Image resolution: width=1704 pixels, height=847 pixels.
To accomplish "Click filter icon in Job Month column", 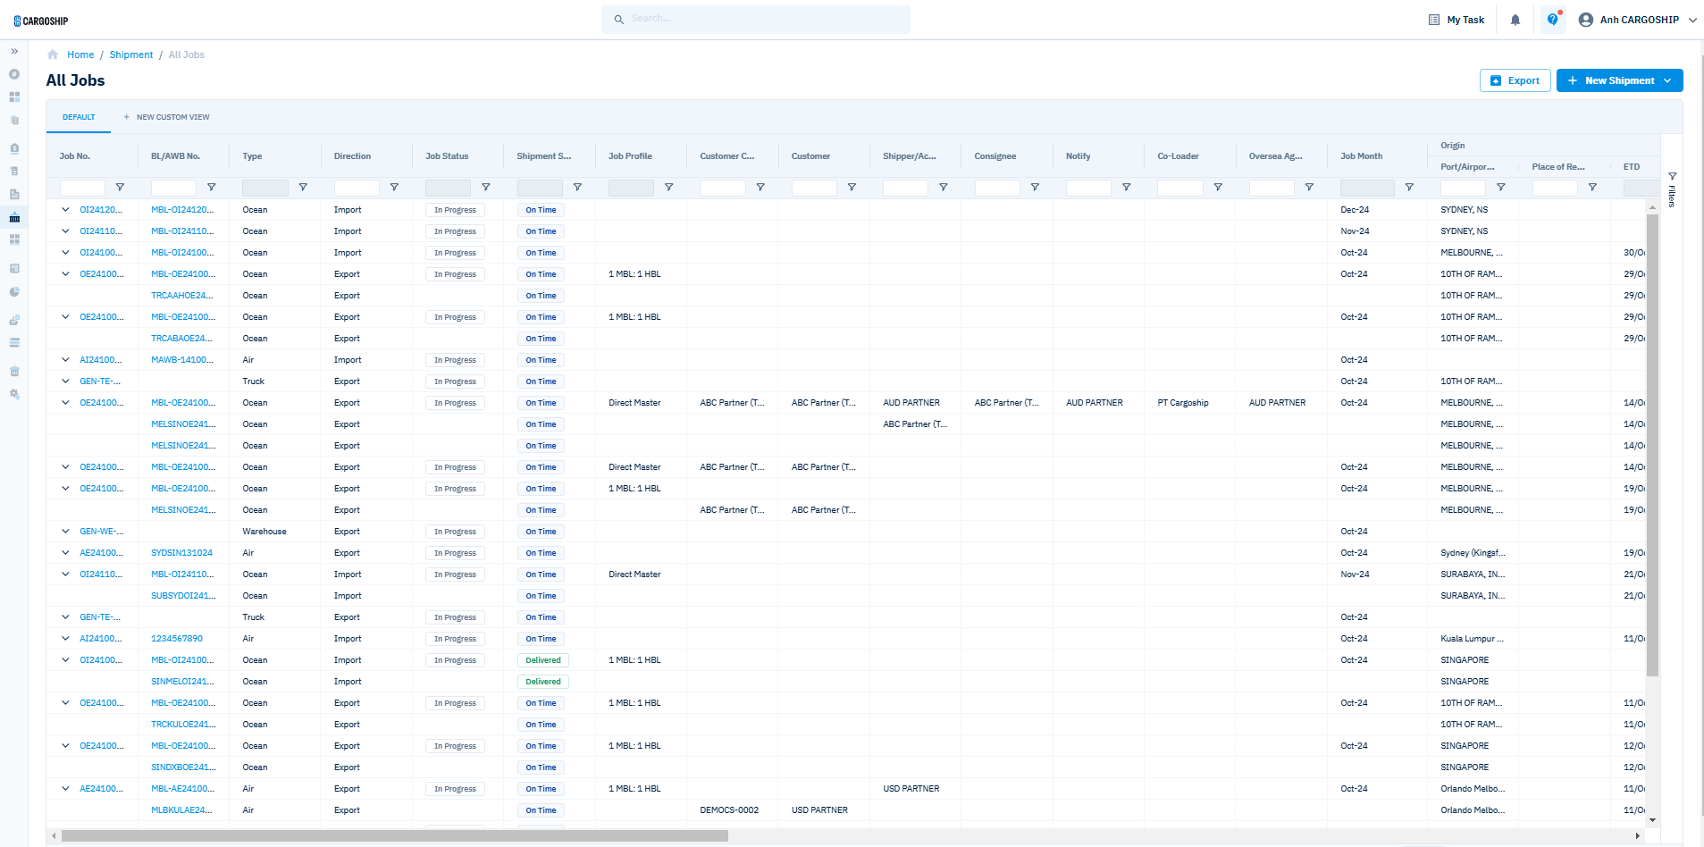I will (x=1409, y=188).
